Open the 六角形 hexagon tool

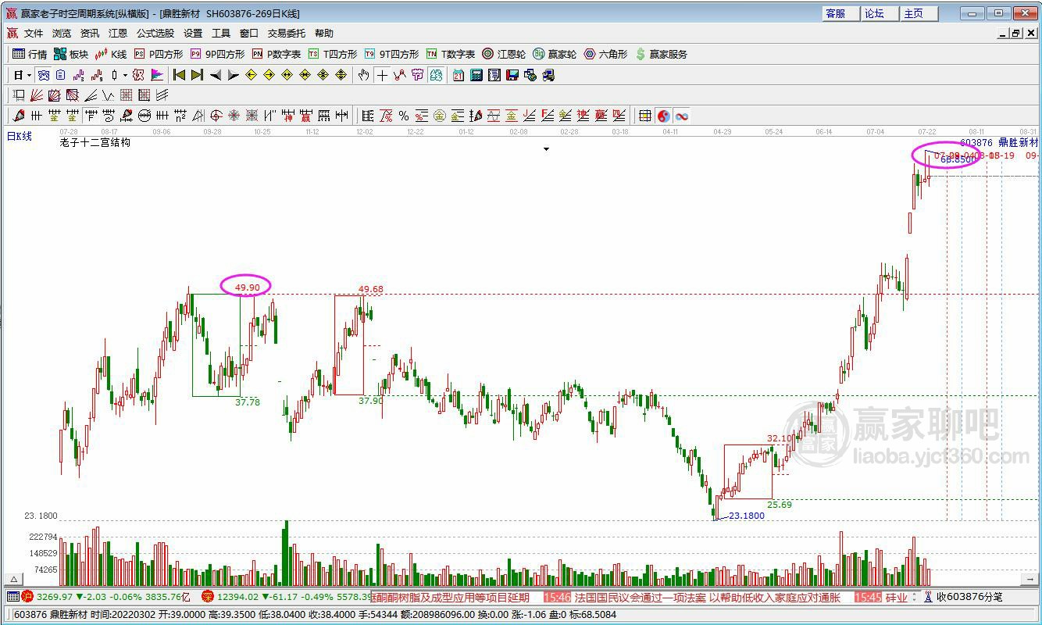click(x=605, y=54)
